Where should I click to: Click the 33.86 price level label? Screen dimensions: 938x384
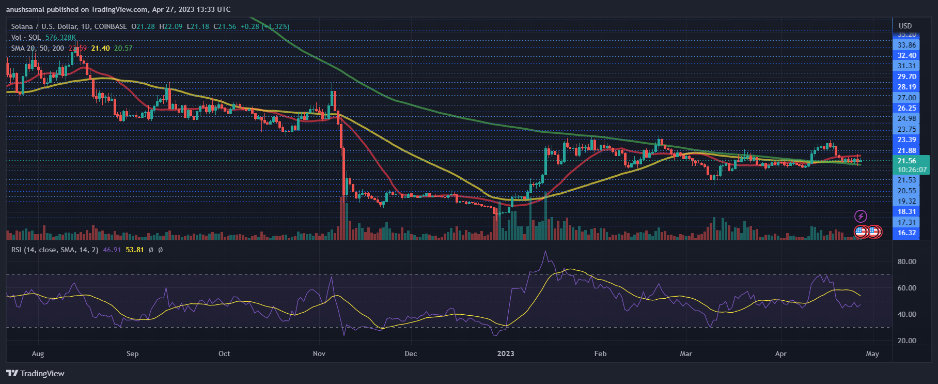pos(906,45)
